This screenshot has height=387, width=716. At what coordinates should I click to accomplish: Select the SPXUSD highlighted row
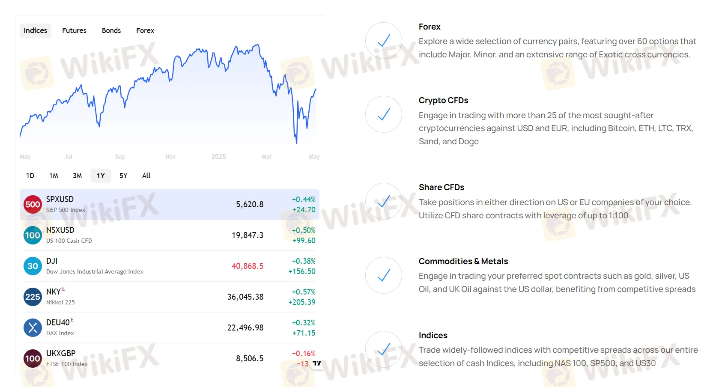pyautogui.click(x=169, y=204)
